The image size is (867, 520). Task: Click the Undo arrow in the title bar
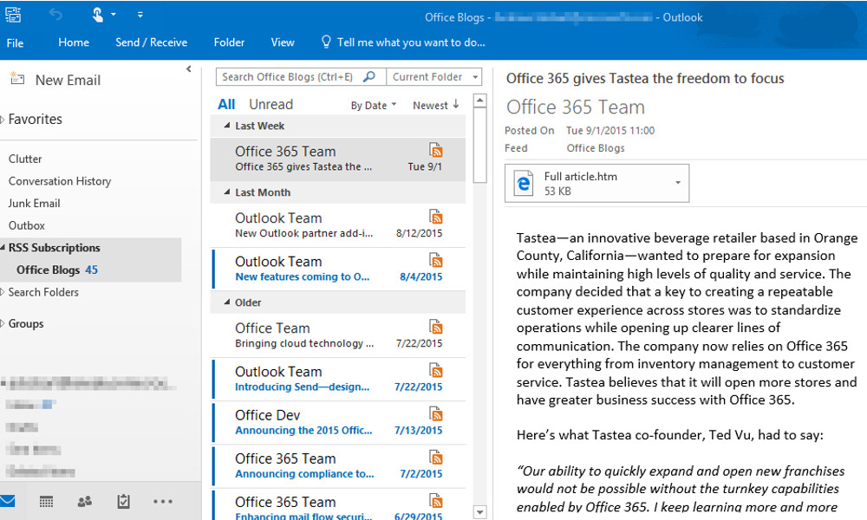(x=55, y=15)
